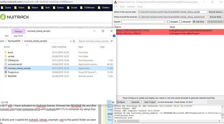Viewport: 224px width, 124px height.
Task: Click the Add Entry button
Action: click(199, 22)
